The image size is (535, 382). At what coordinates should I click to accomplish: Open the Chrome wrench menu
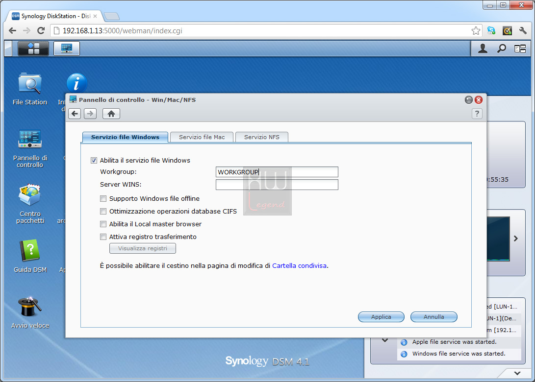[x=523, y=31]
